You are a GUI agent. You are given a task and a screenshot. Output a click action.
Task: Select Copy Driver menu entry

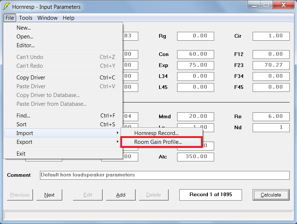[x=63, y=78]
